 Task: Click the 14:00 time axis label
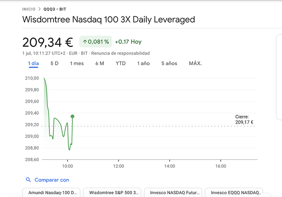[170, 166]
